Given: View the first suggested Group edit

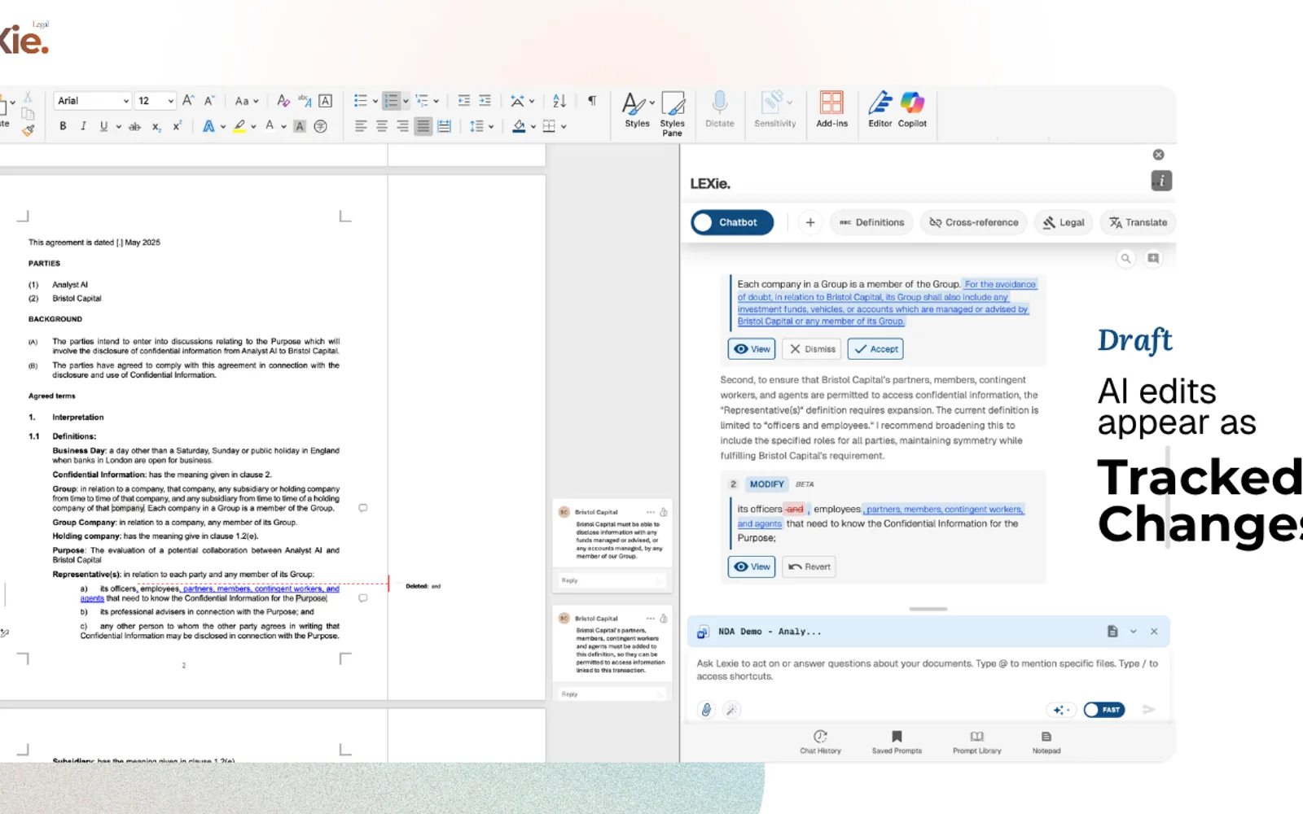Looking at the screenshot, I should [751, 349].
